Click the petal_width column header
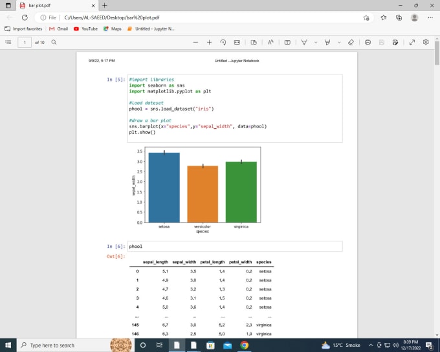This screenshot has height=352, width=440. point(241,262)
